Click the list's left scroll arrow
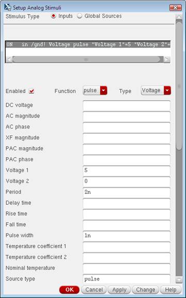This screenshot has height=298, width=186. [x=8, y=60]
